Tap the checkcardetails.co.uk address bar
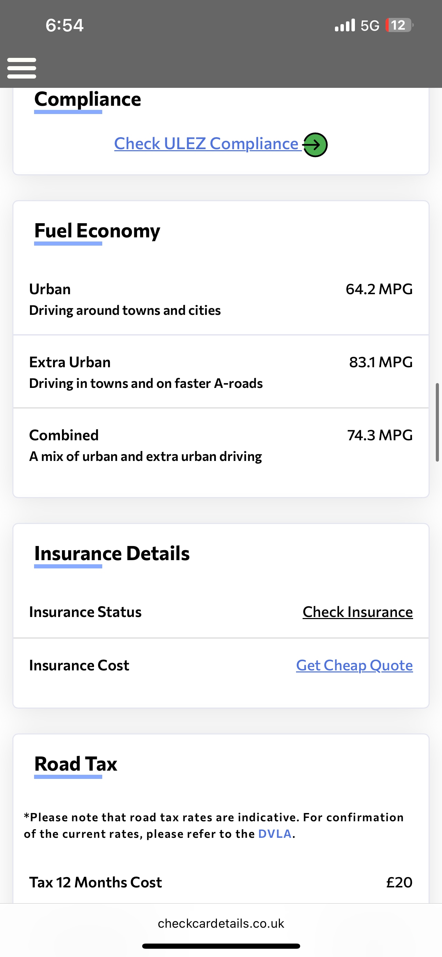 [x=221, y=923]
